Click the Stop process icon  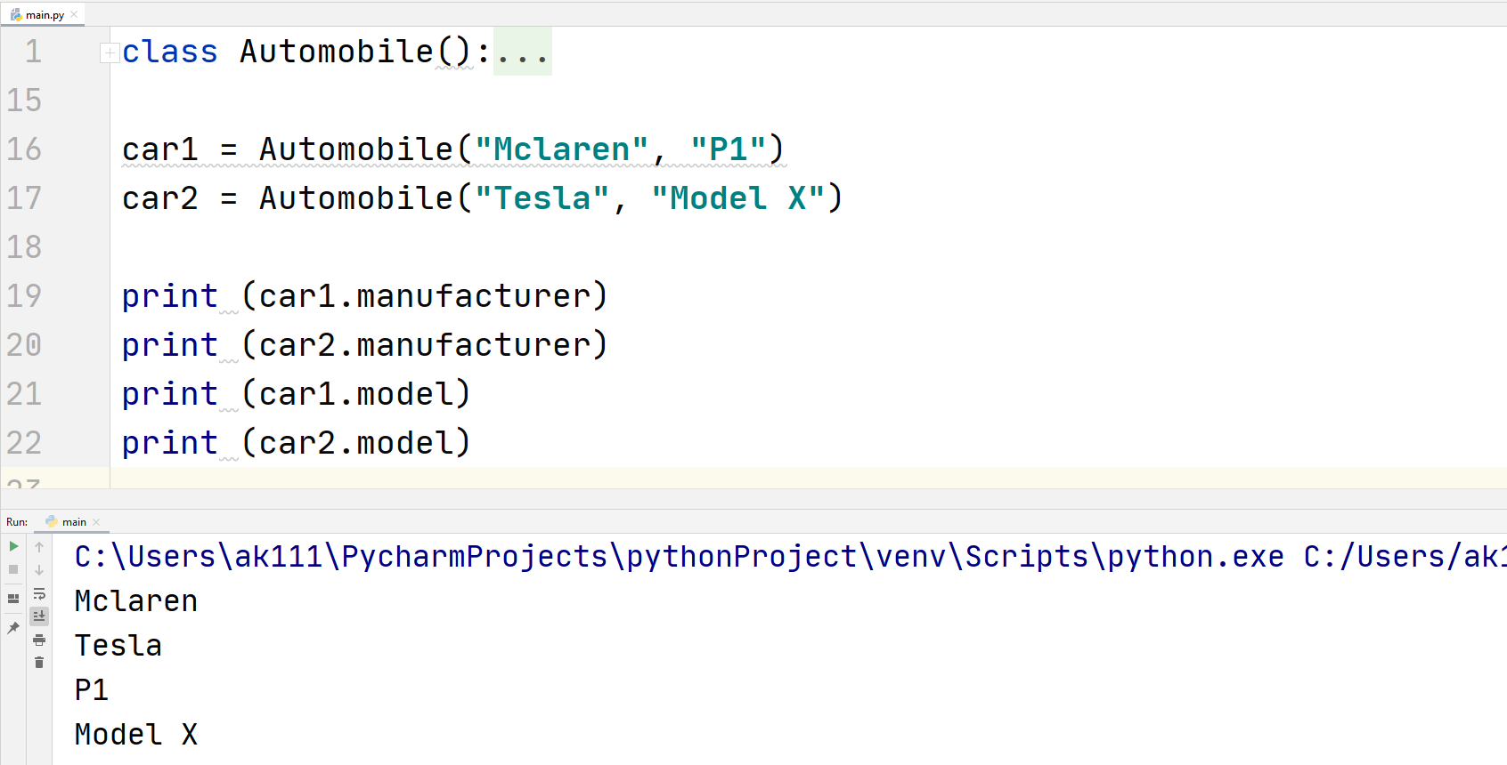click(x=13, y=569)
